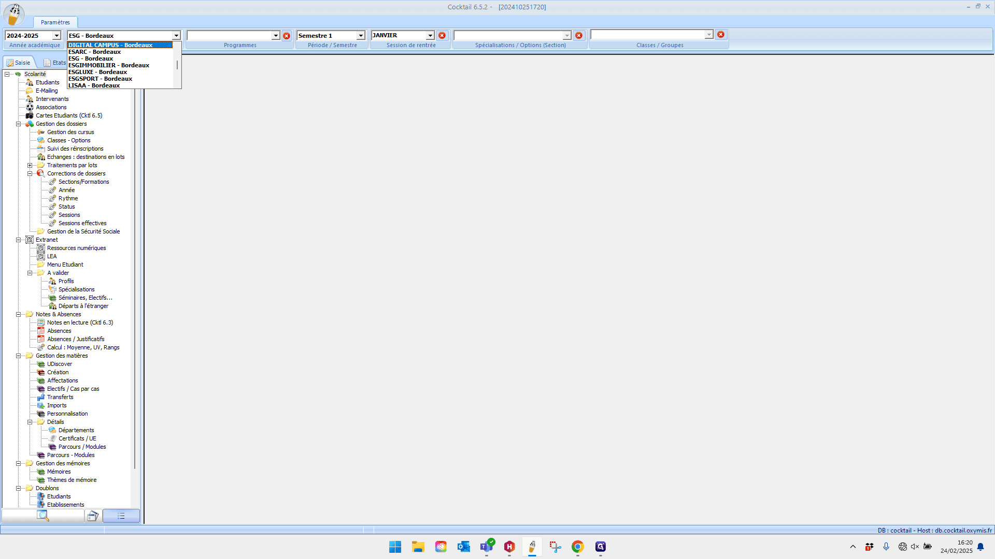Click the Absences / Justificatifs calendar icon
The image size is (995, 559).
coord(41,339)
